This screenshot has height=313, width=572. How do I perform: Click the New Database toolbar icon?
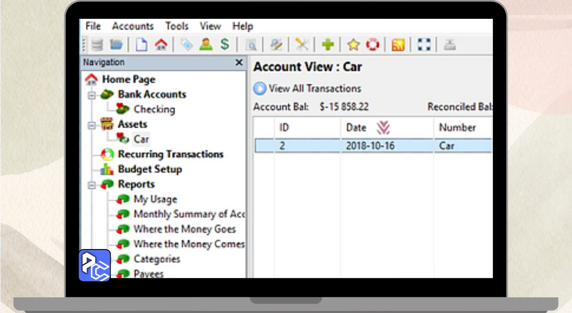pyautogui.click(x=97, y=45)
